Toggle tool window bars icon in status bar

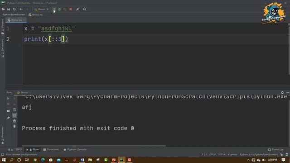[x=2, y=154]
